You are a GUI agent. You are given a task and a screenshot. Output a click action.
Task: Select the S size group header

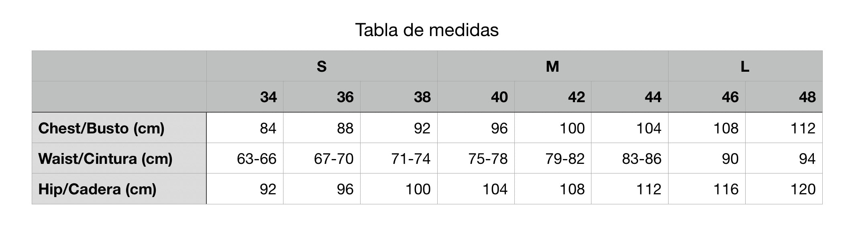click(x=322, y=67)
